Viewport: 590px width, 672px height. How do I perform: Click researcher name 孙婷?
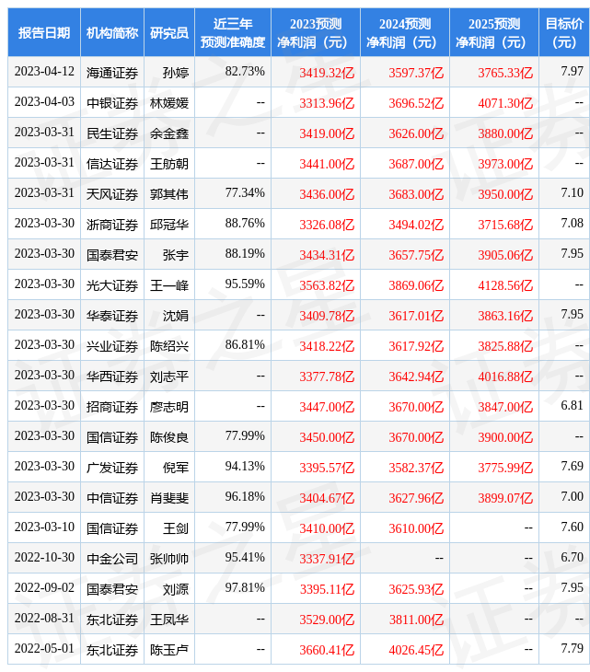[x=176, y=73]
